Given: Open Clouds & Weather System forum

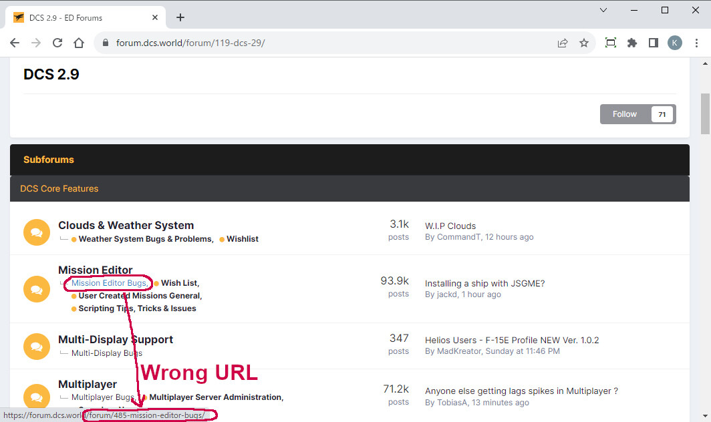Looking at the screenshot, I should pos(126,225).
